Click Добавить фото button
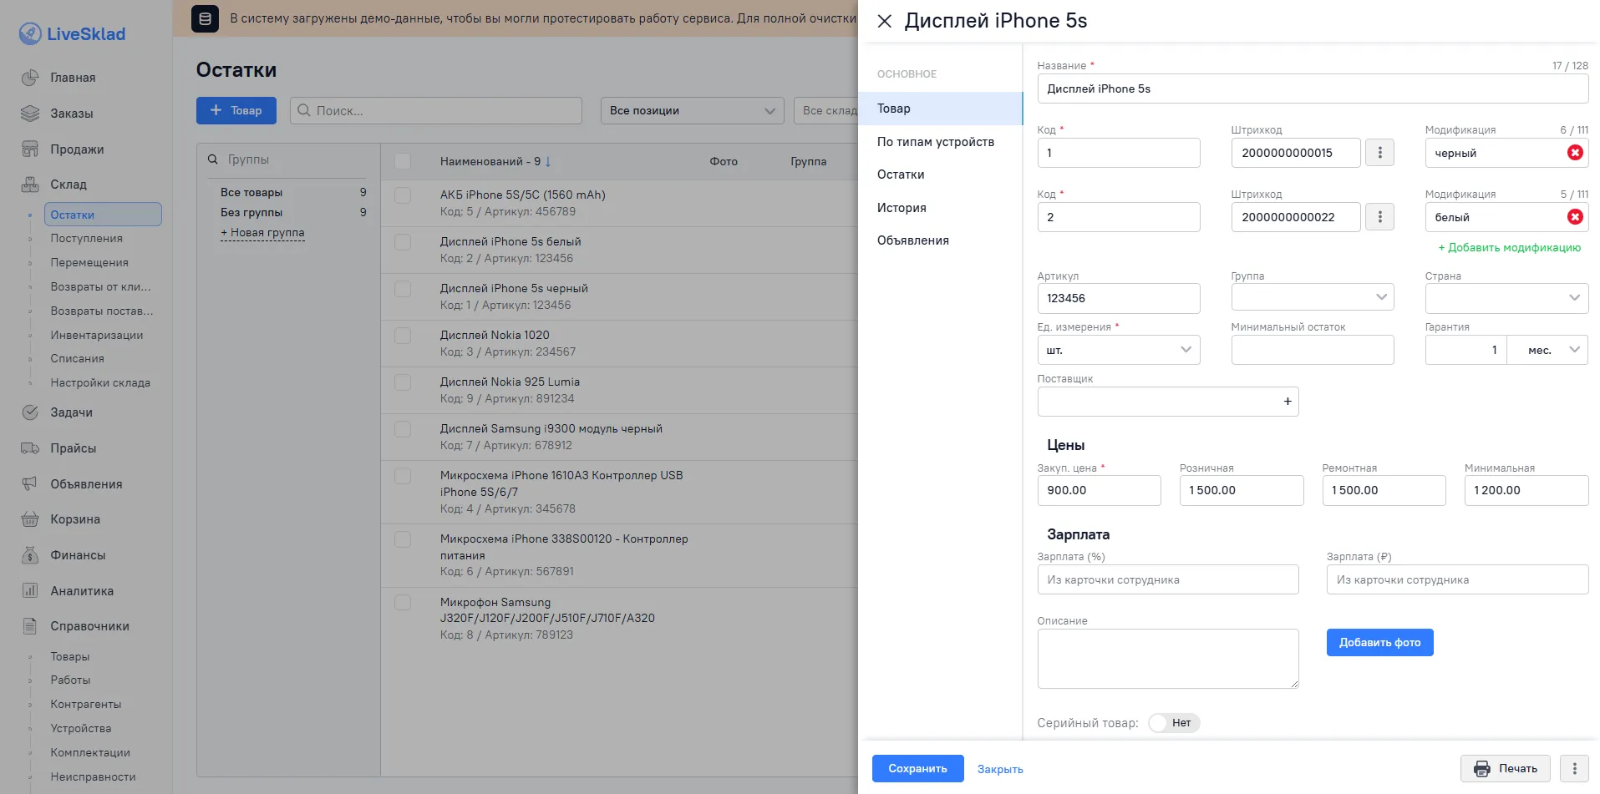This screenshot has width=1600, height=794. coord(1379,642)
